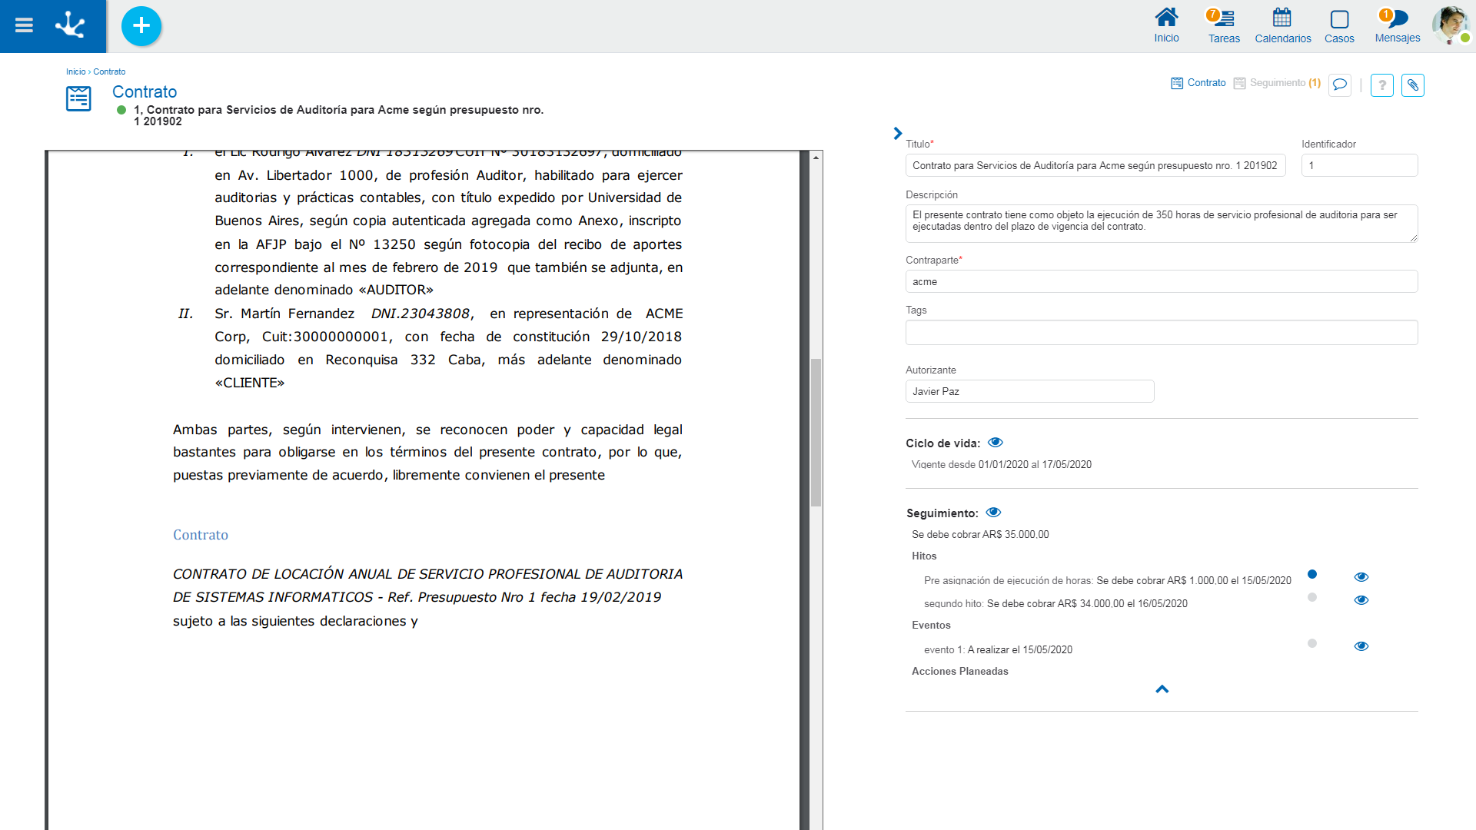The width and height of the screenshot is (1476, 830).
Task: Open Tareas task list
Action: (1224, 25)
